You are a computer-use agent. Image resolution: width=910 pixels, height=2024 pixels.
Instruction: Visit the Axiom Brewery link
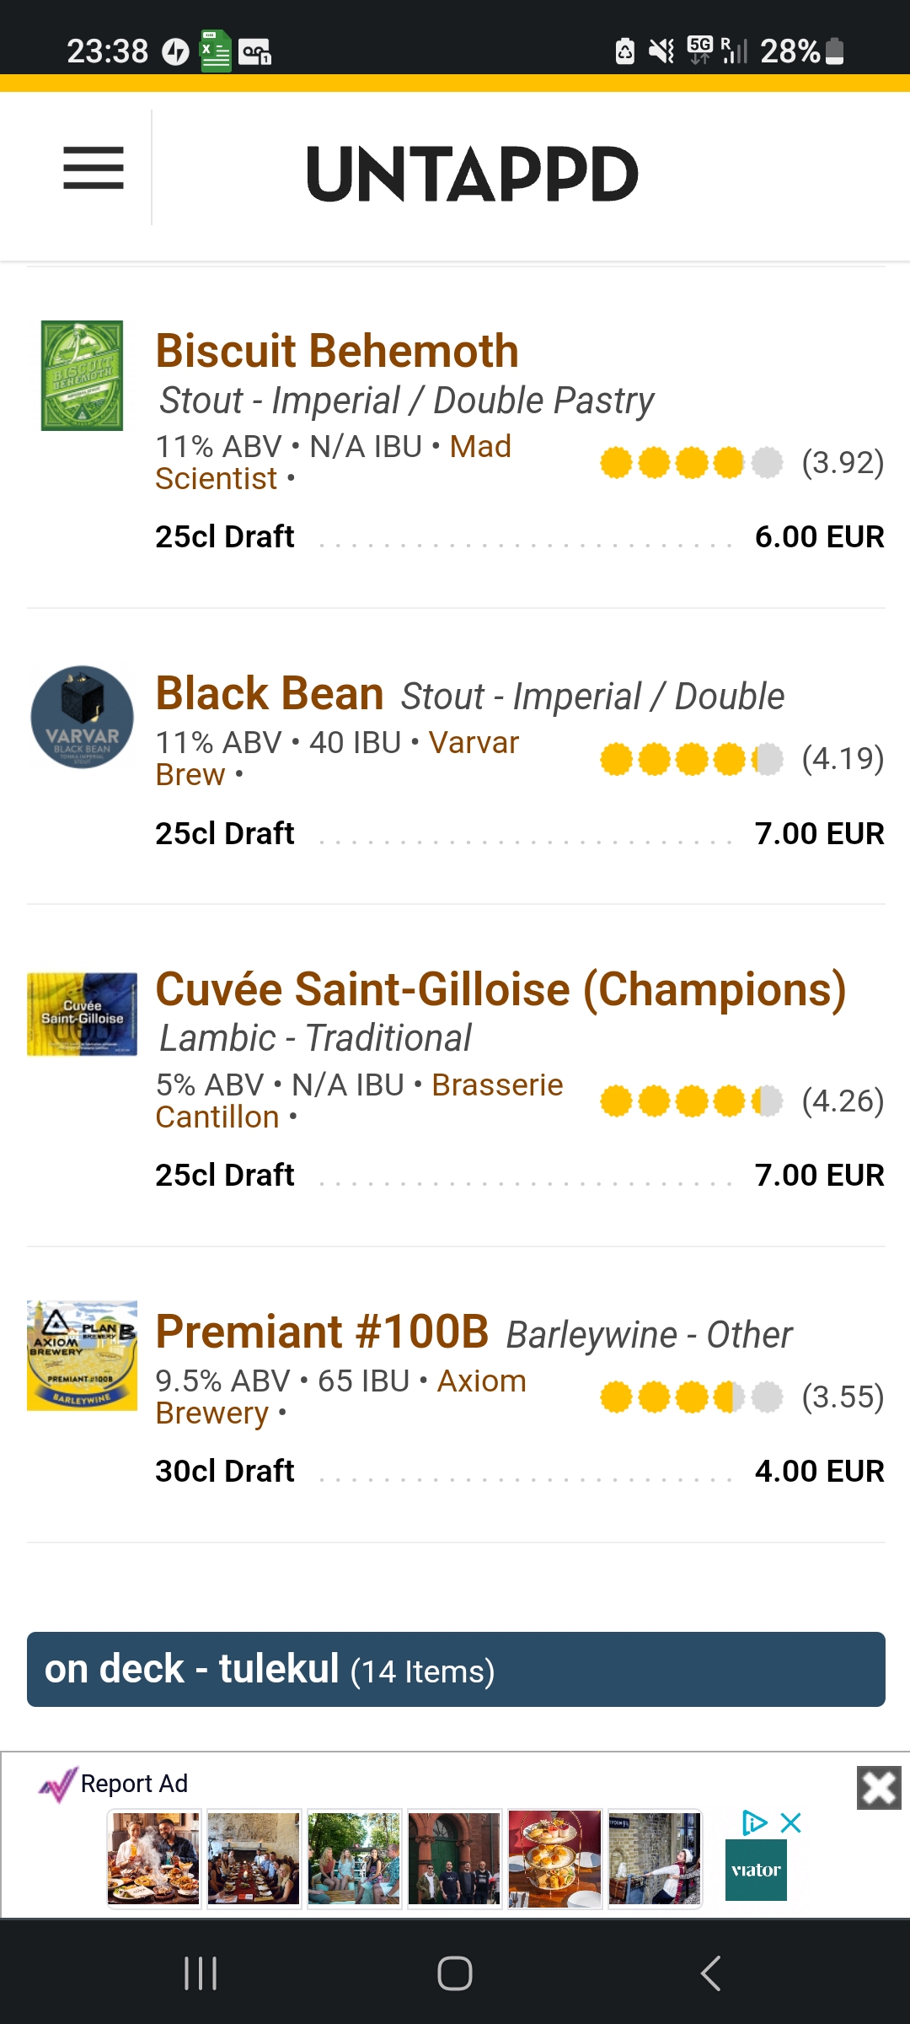481,1381
